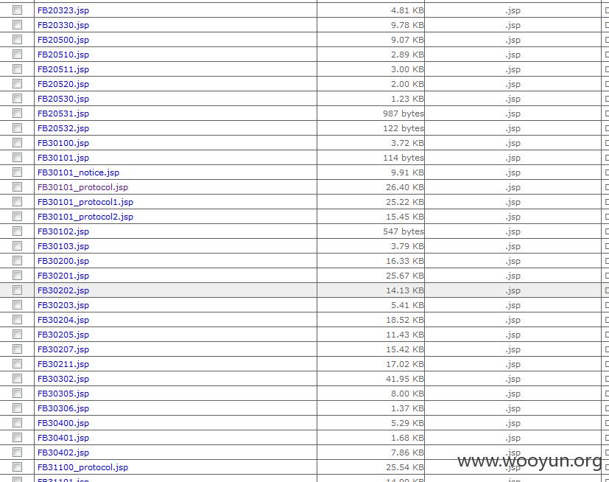Open FB20532.jsp link
Viewport: 609px width, 482px height.
coord(63,128)
